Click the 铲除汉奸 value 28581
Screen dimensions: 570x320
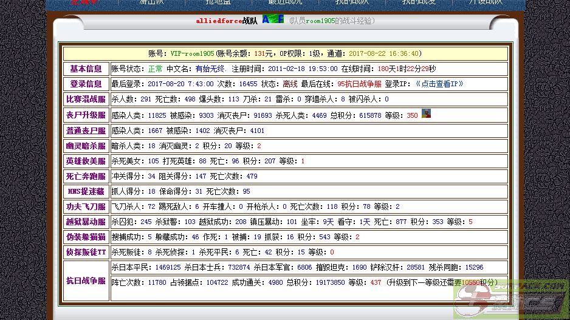tap(416, 267)
